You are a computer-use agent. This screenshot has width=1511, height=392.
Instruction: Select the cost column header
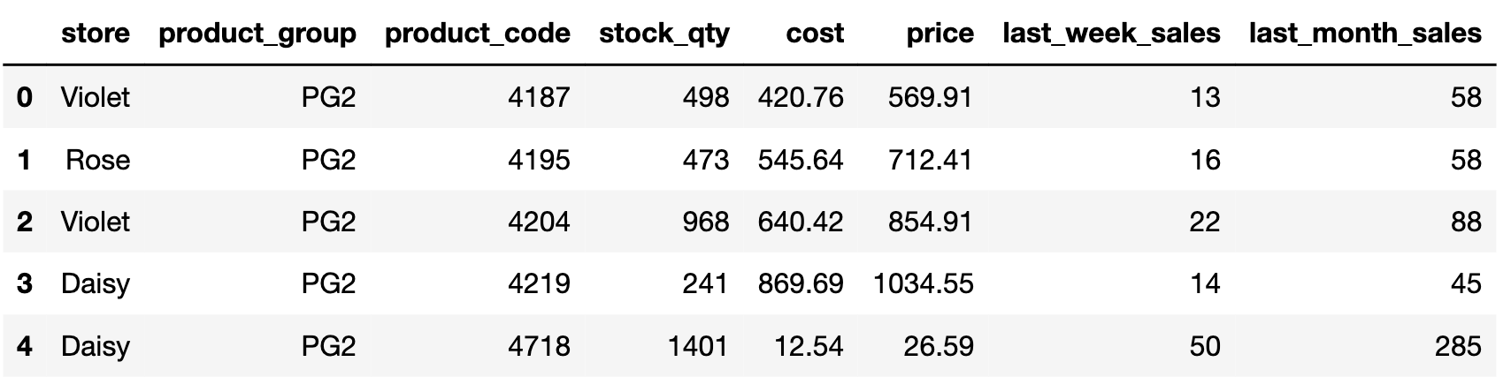coord(815,34)
